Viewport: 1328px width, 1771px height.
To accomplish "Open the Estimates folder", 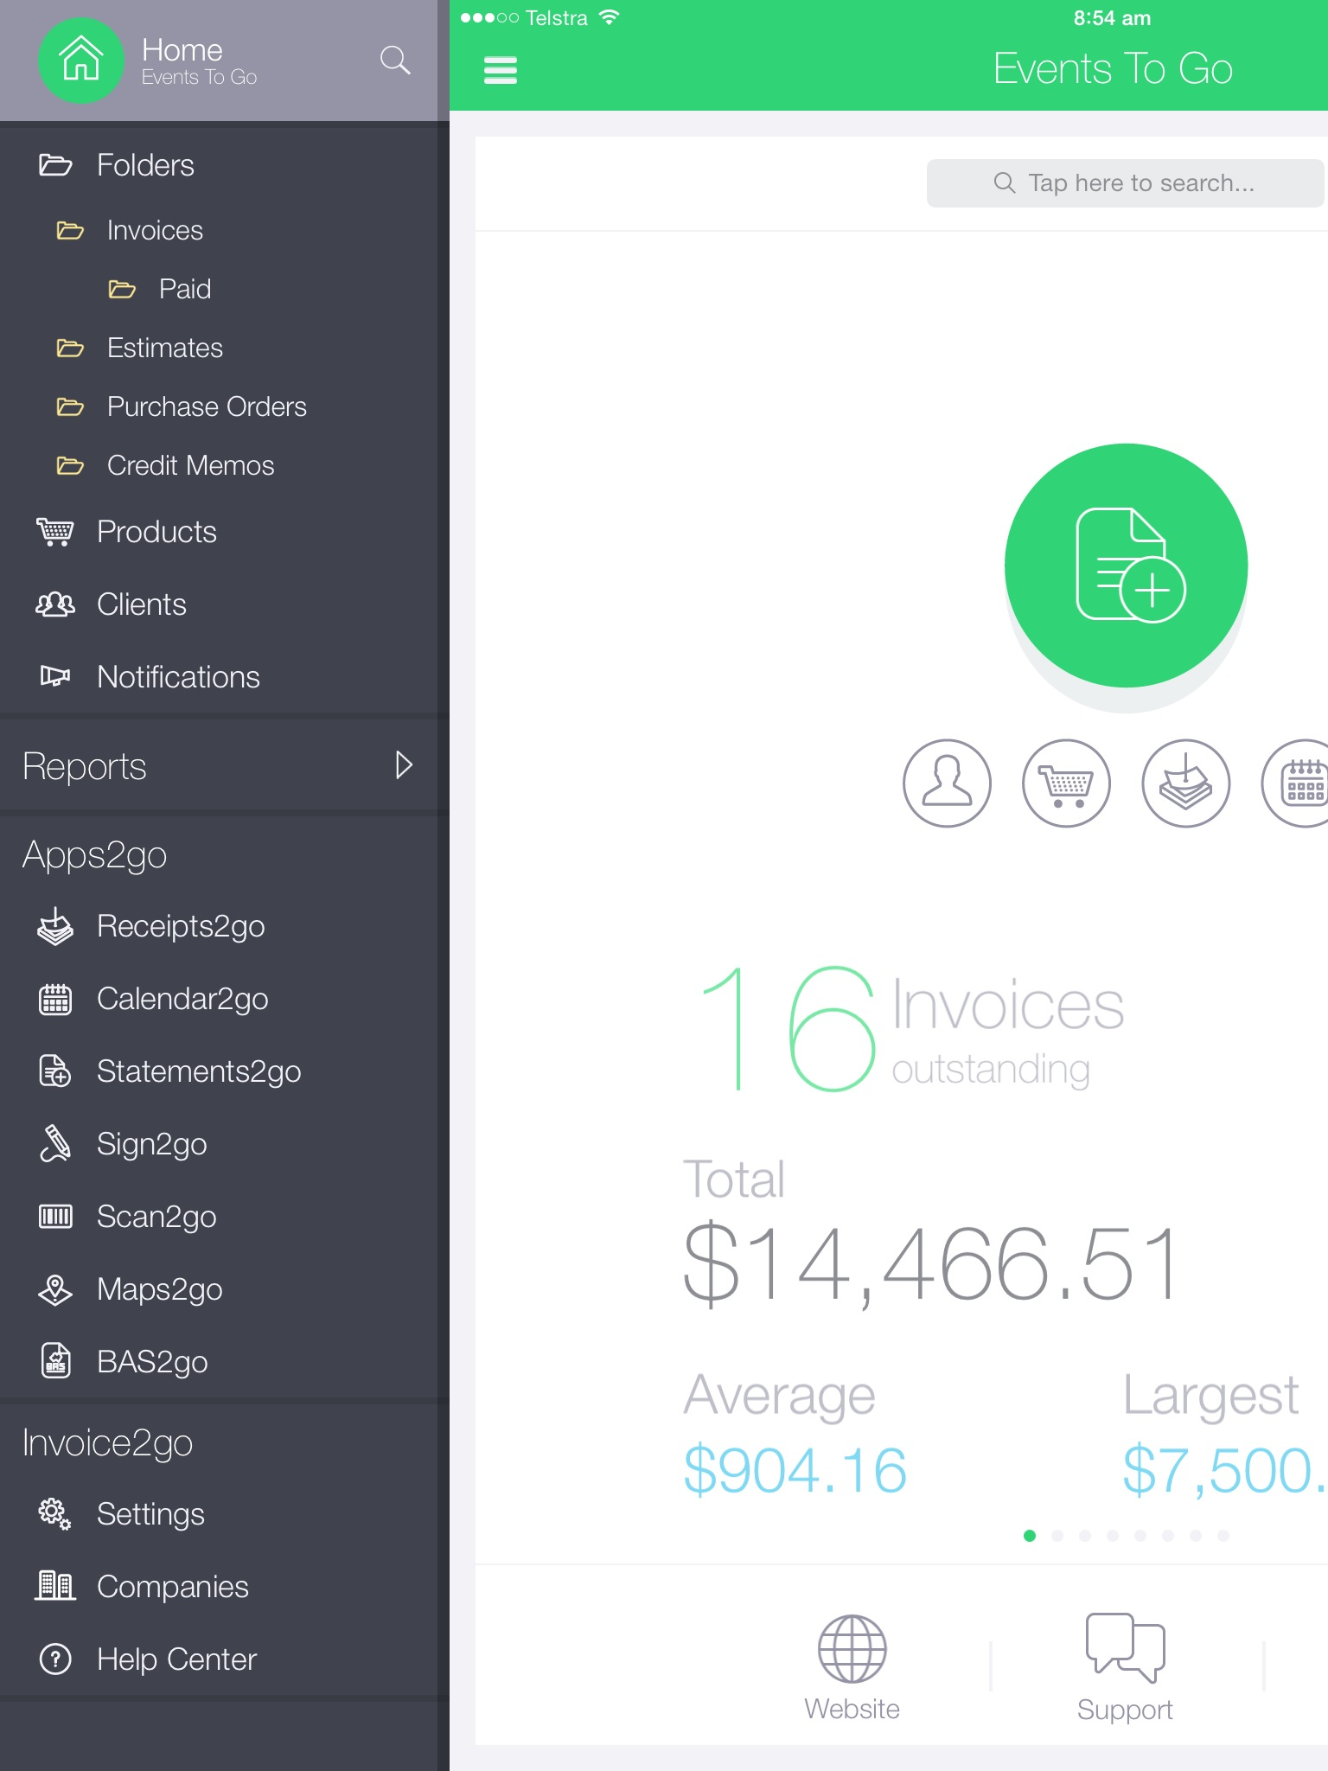I will coord(219,348).
